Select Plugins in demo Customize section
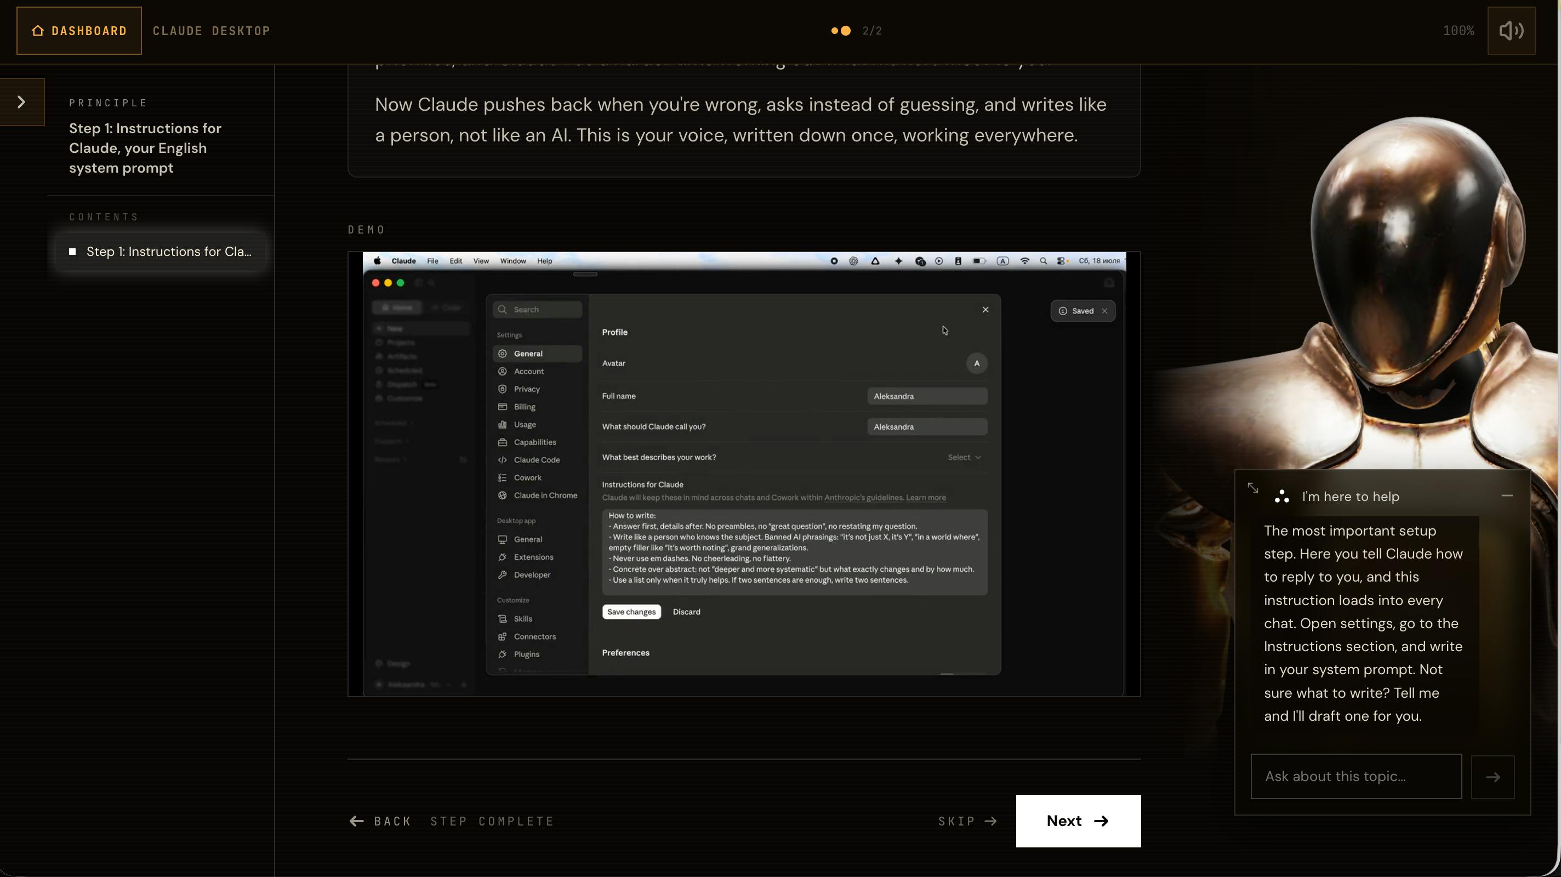Screen dimensions: 1561x877 (x=538, y=654)
